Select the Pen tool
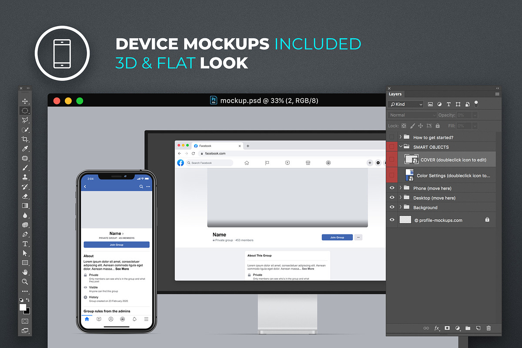Image resolution: width=522 pixels, height=348 pixels. click(x=25, y=234)
